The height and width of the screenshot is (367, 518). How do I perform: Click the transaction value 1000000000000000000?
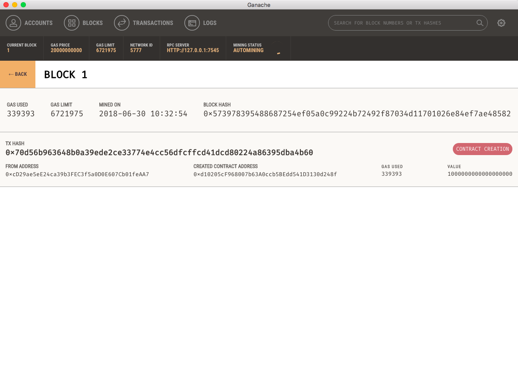480,174
